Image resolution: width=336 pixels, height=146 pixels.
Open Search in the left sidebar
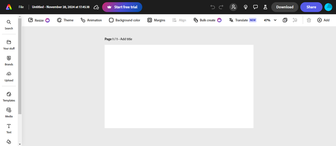click(9, 25)
